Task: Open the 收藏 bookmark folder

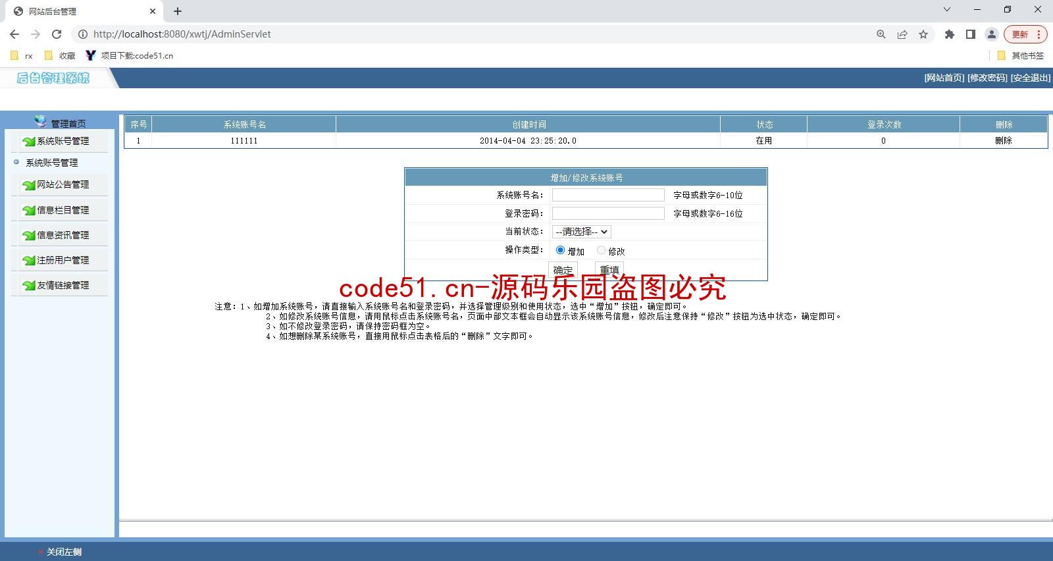Action: (x=60, y=56)
